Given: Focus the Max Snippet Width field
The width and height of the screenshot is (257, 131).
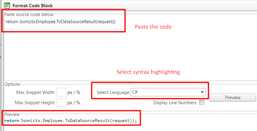Looking at the screenshot, I should [x=61, y=92].
